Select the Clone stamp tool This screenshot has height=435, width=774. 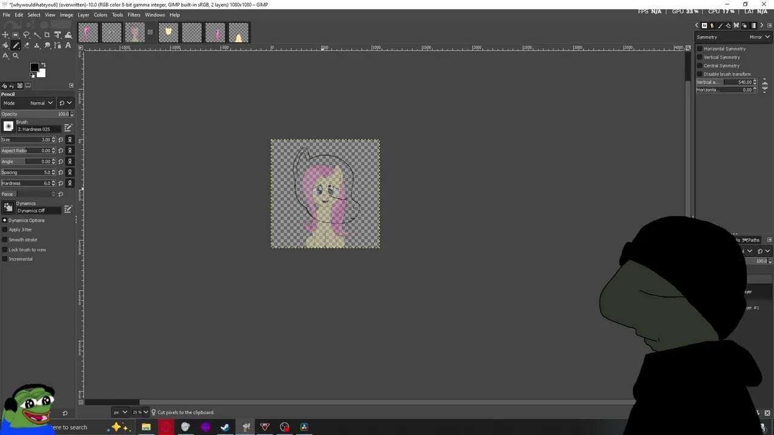37,45
